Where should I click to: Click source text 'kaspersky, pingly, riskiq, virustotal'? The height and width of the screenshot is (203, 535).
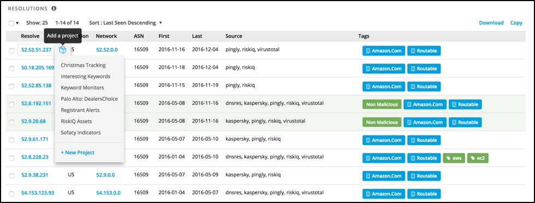[266, 121]
